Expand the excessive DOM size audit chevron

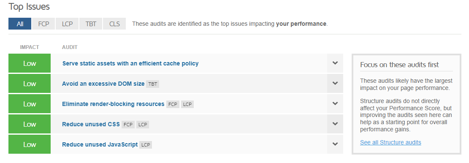tap(335, 84)
